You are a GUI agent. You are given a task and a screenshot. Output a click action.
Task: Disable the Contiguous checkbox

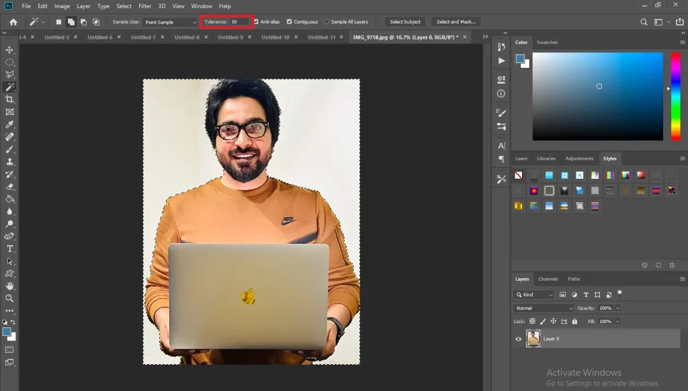[x=290, y=21]
